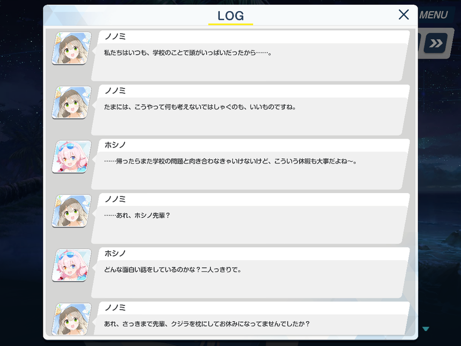Click Nonomi's avatar beside 私たちはいつも line
The height and width of the screenshot is (346, 461).
pyautogui.click(x=71, y=48)
